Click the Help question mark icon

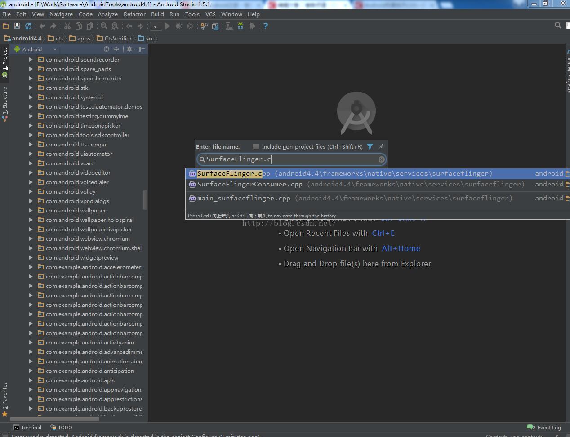coord(266,26)
